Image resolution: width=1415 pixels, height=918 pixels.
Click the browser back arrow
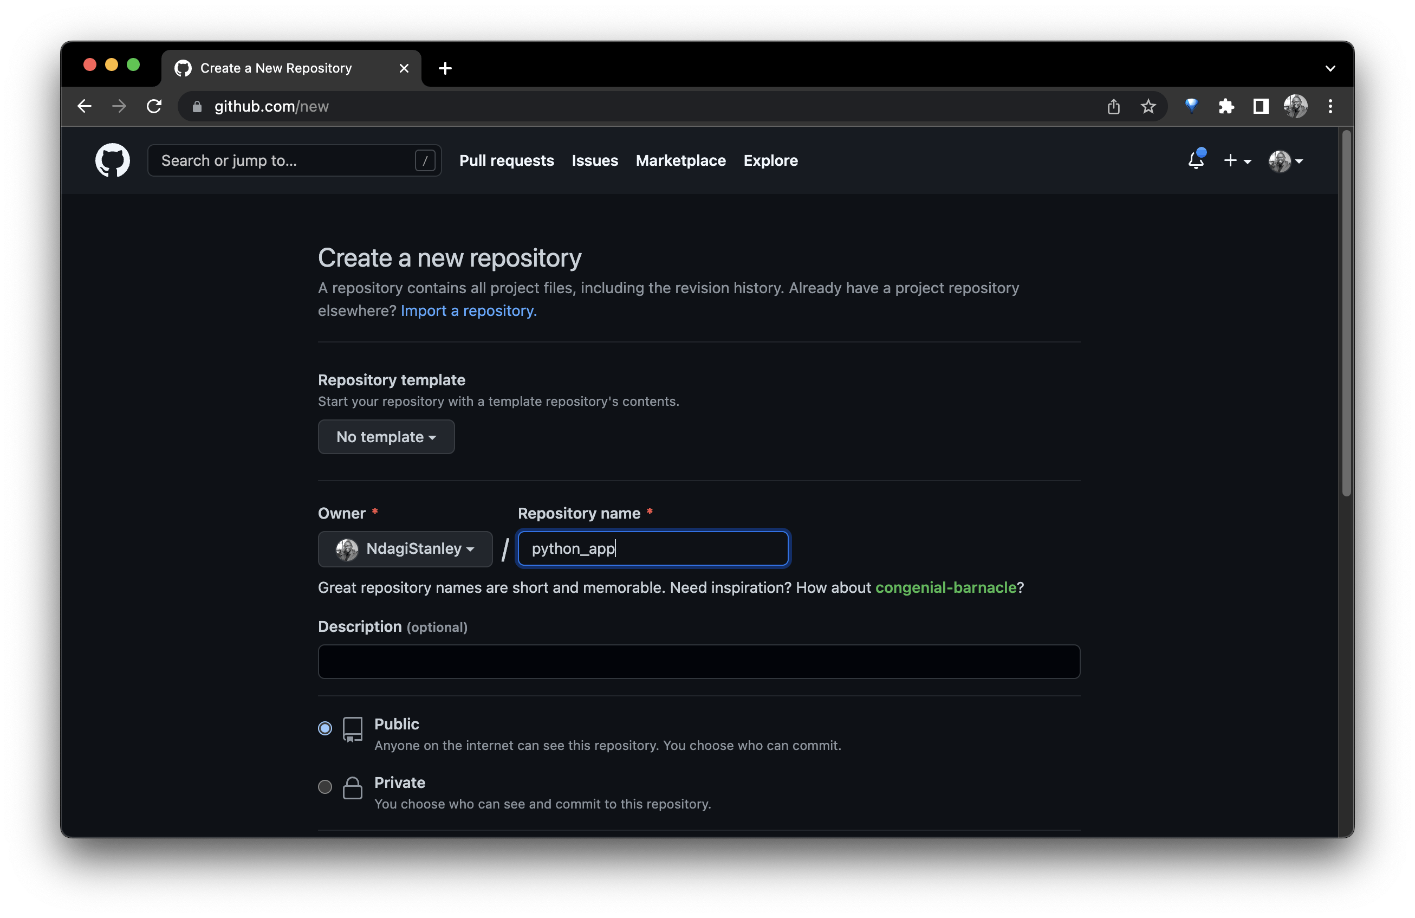pyautogui.click(x=84, y=106)
